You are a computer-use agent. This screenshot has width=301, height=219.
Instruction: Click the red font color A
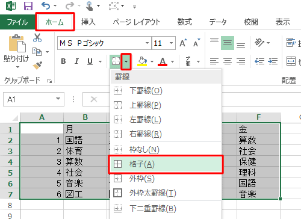click(163, 61)
